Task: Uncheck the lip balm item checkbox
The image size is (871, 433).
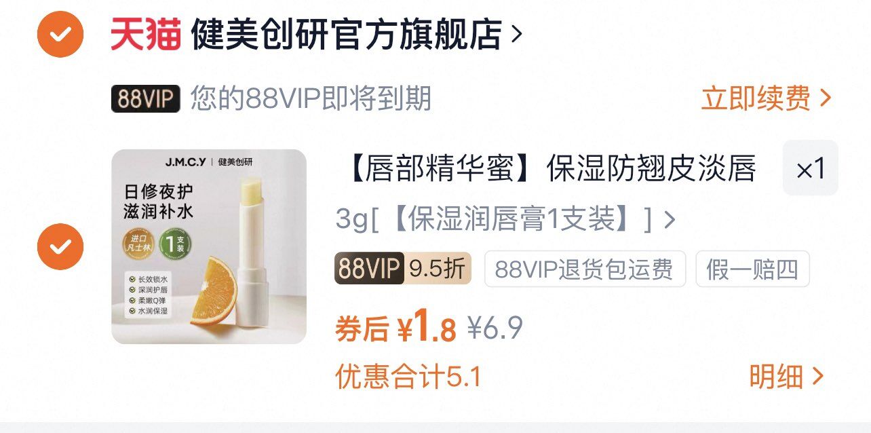Action: [60, 246]
